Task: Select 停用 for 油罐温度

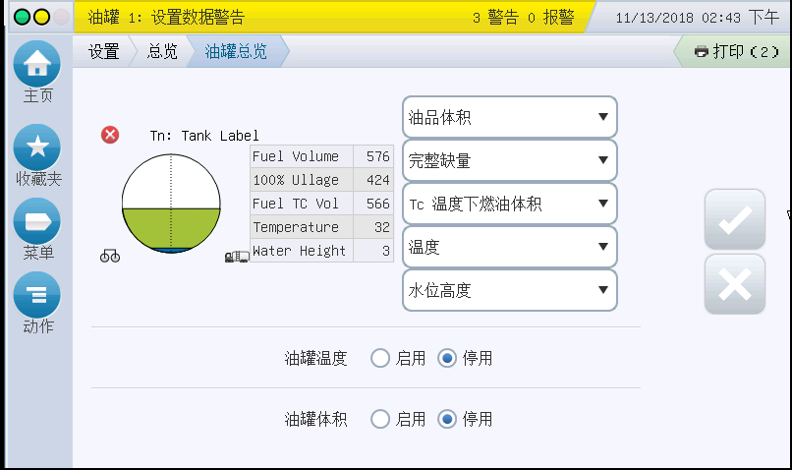Action: click(x=447, y=359)
